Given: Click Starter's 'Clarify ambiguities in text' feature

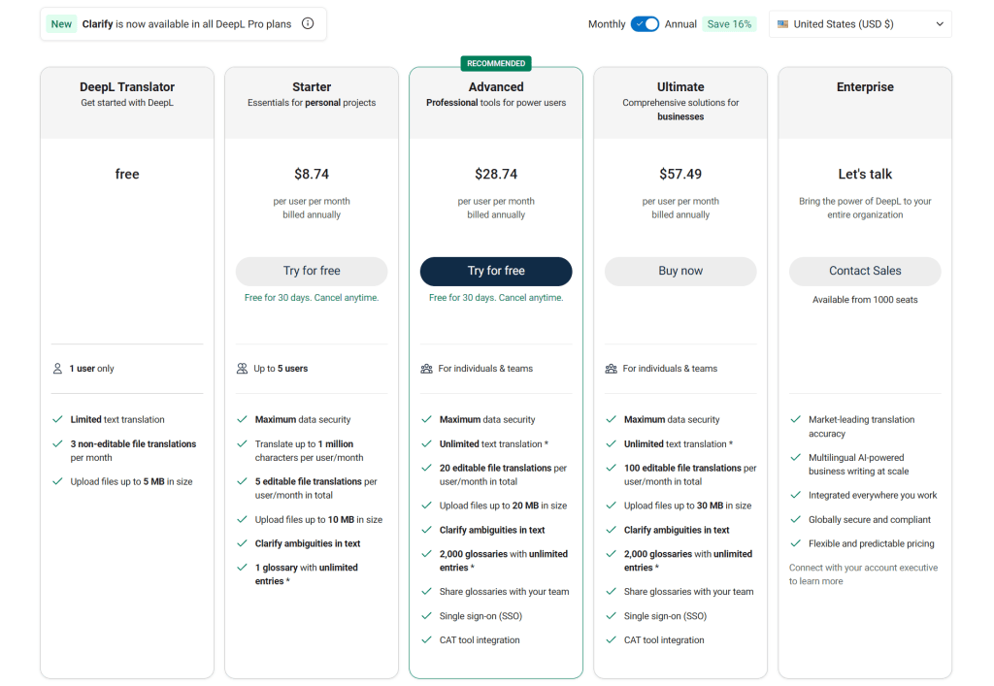Looking at the screenshot, I should click(x=308, y=543).
